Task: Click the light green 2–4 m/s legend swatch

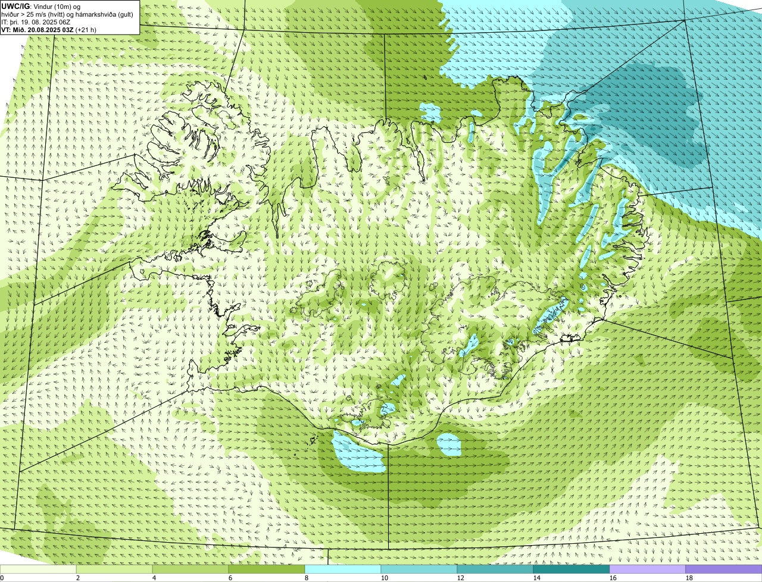Action: coord(114,569)
